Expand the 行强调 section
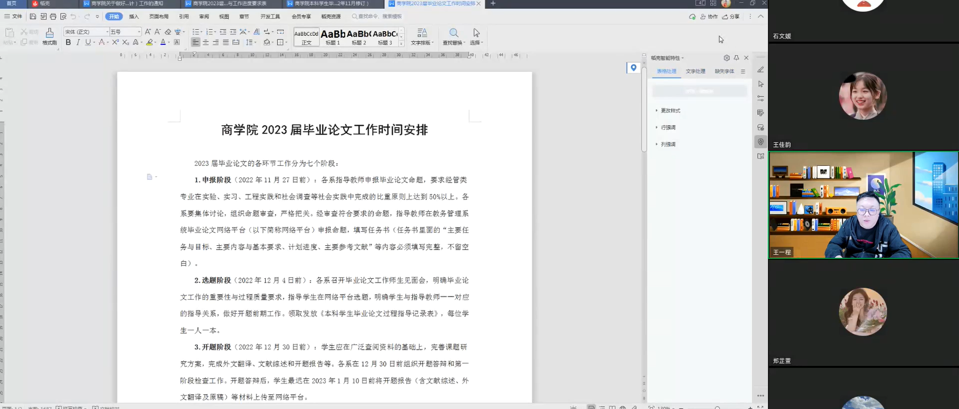959x409 pixels. click(x=668, y=128)
